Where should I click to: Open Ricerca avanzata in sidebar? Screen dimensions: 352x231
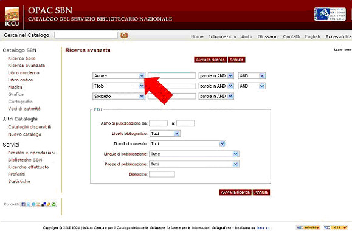[x=27, y=66]
